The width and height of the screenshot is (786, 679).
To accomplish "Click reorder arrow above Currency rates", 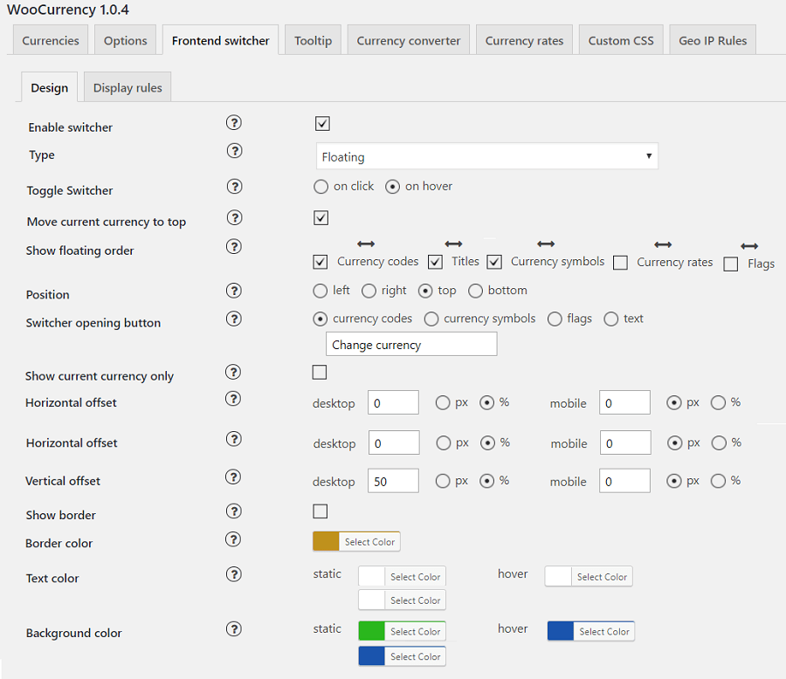I will [663, 244].
